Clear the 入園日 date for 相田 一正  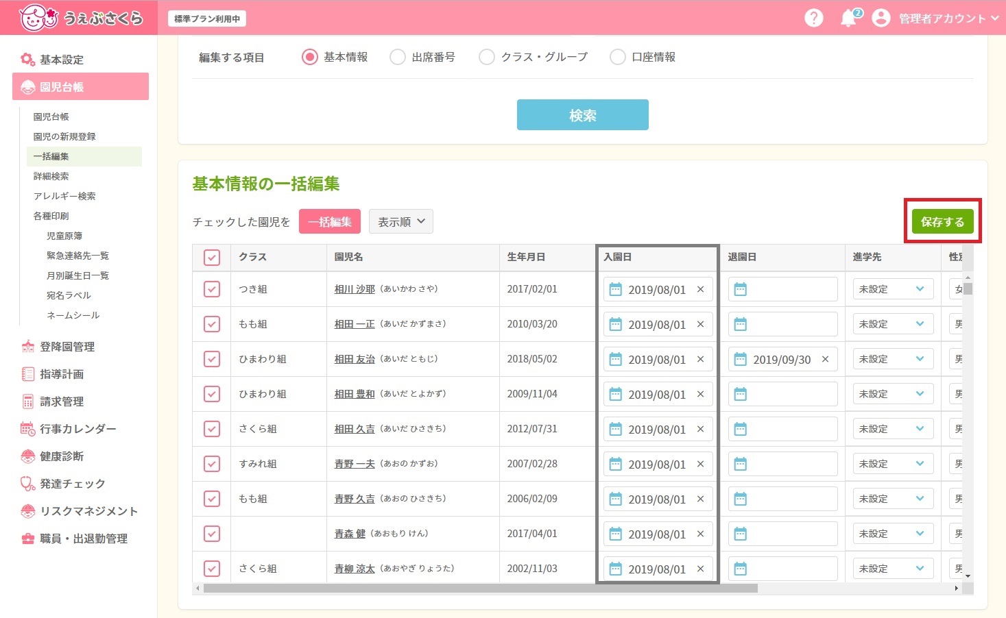pos(700,324)
